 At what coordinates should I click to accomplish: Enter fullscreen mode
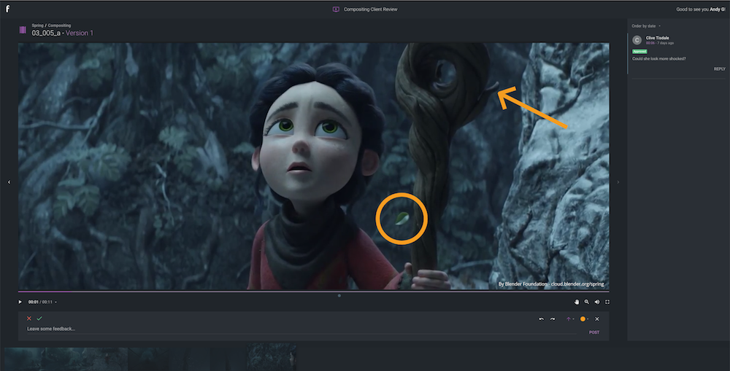pyautogui.click(x=607, y=302)
